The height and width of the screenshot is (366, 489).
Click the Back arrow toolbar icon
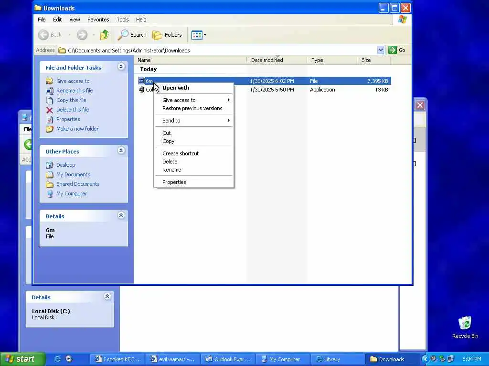(x=43, y=35)
